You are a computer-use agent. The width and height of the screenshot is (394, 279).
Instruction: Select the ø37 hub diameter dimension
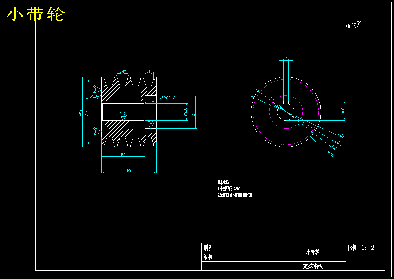pos(193,112)
